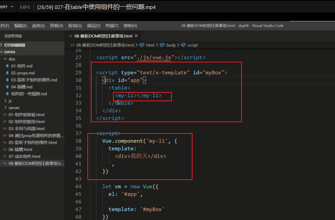The height and width of the screenshot is (220, 335).
Task: Open 03-全局与局部.html file
Action: coord(26,128)
